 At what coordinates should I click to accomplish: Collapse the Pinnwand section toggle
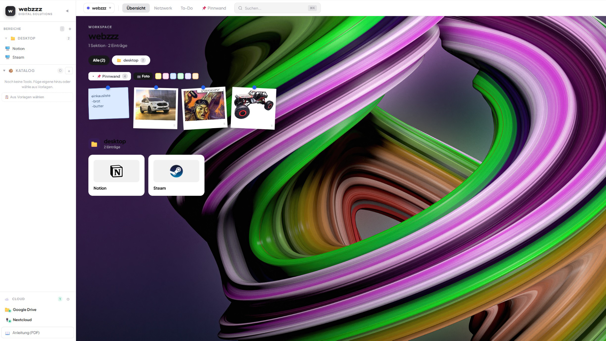93,76
